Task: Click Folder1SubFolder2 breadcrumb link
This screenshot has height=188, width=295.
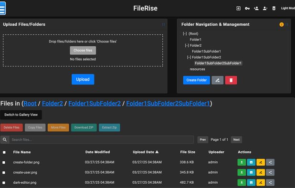Action: (x=95, y=104)
